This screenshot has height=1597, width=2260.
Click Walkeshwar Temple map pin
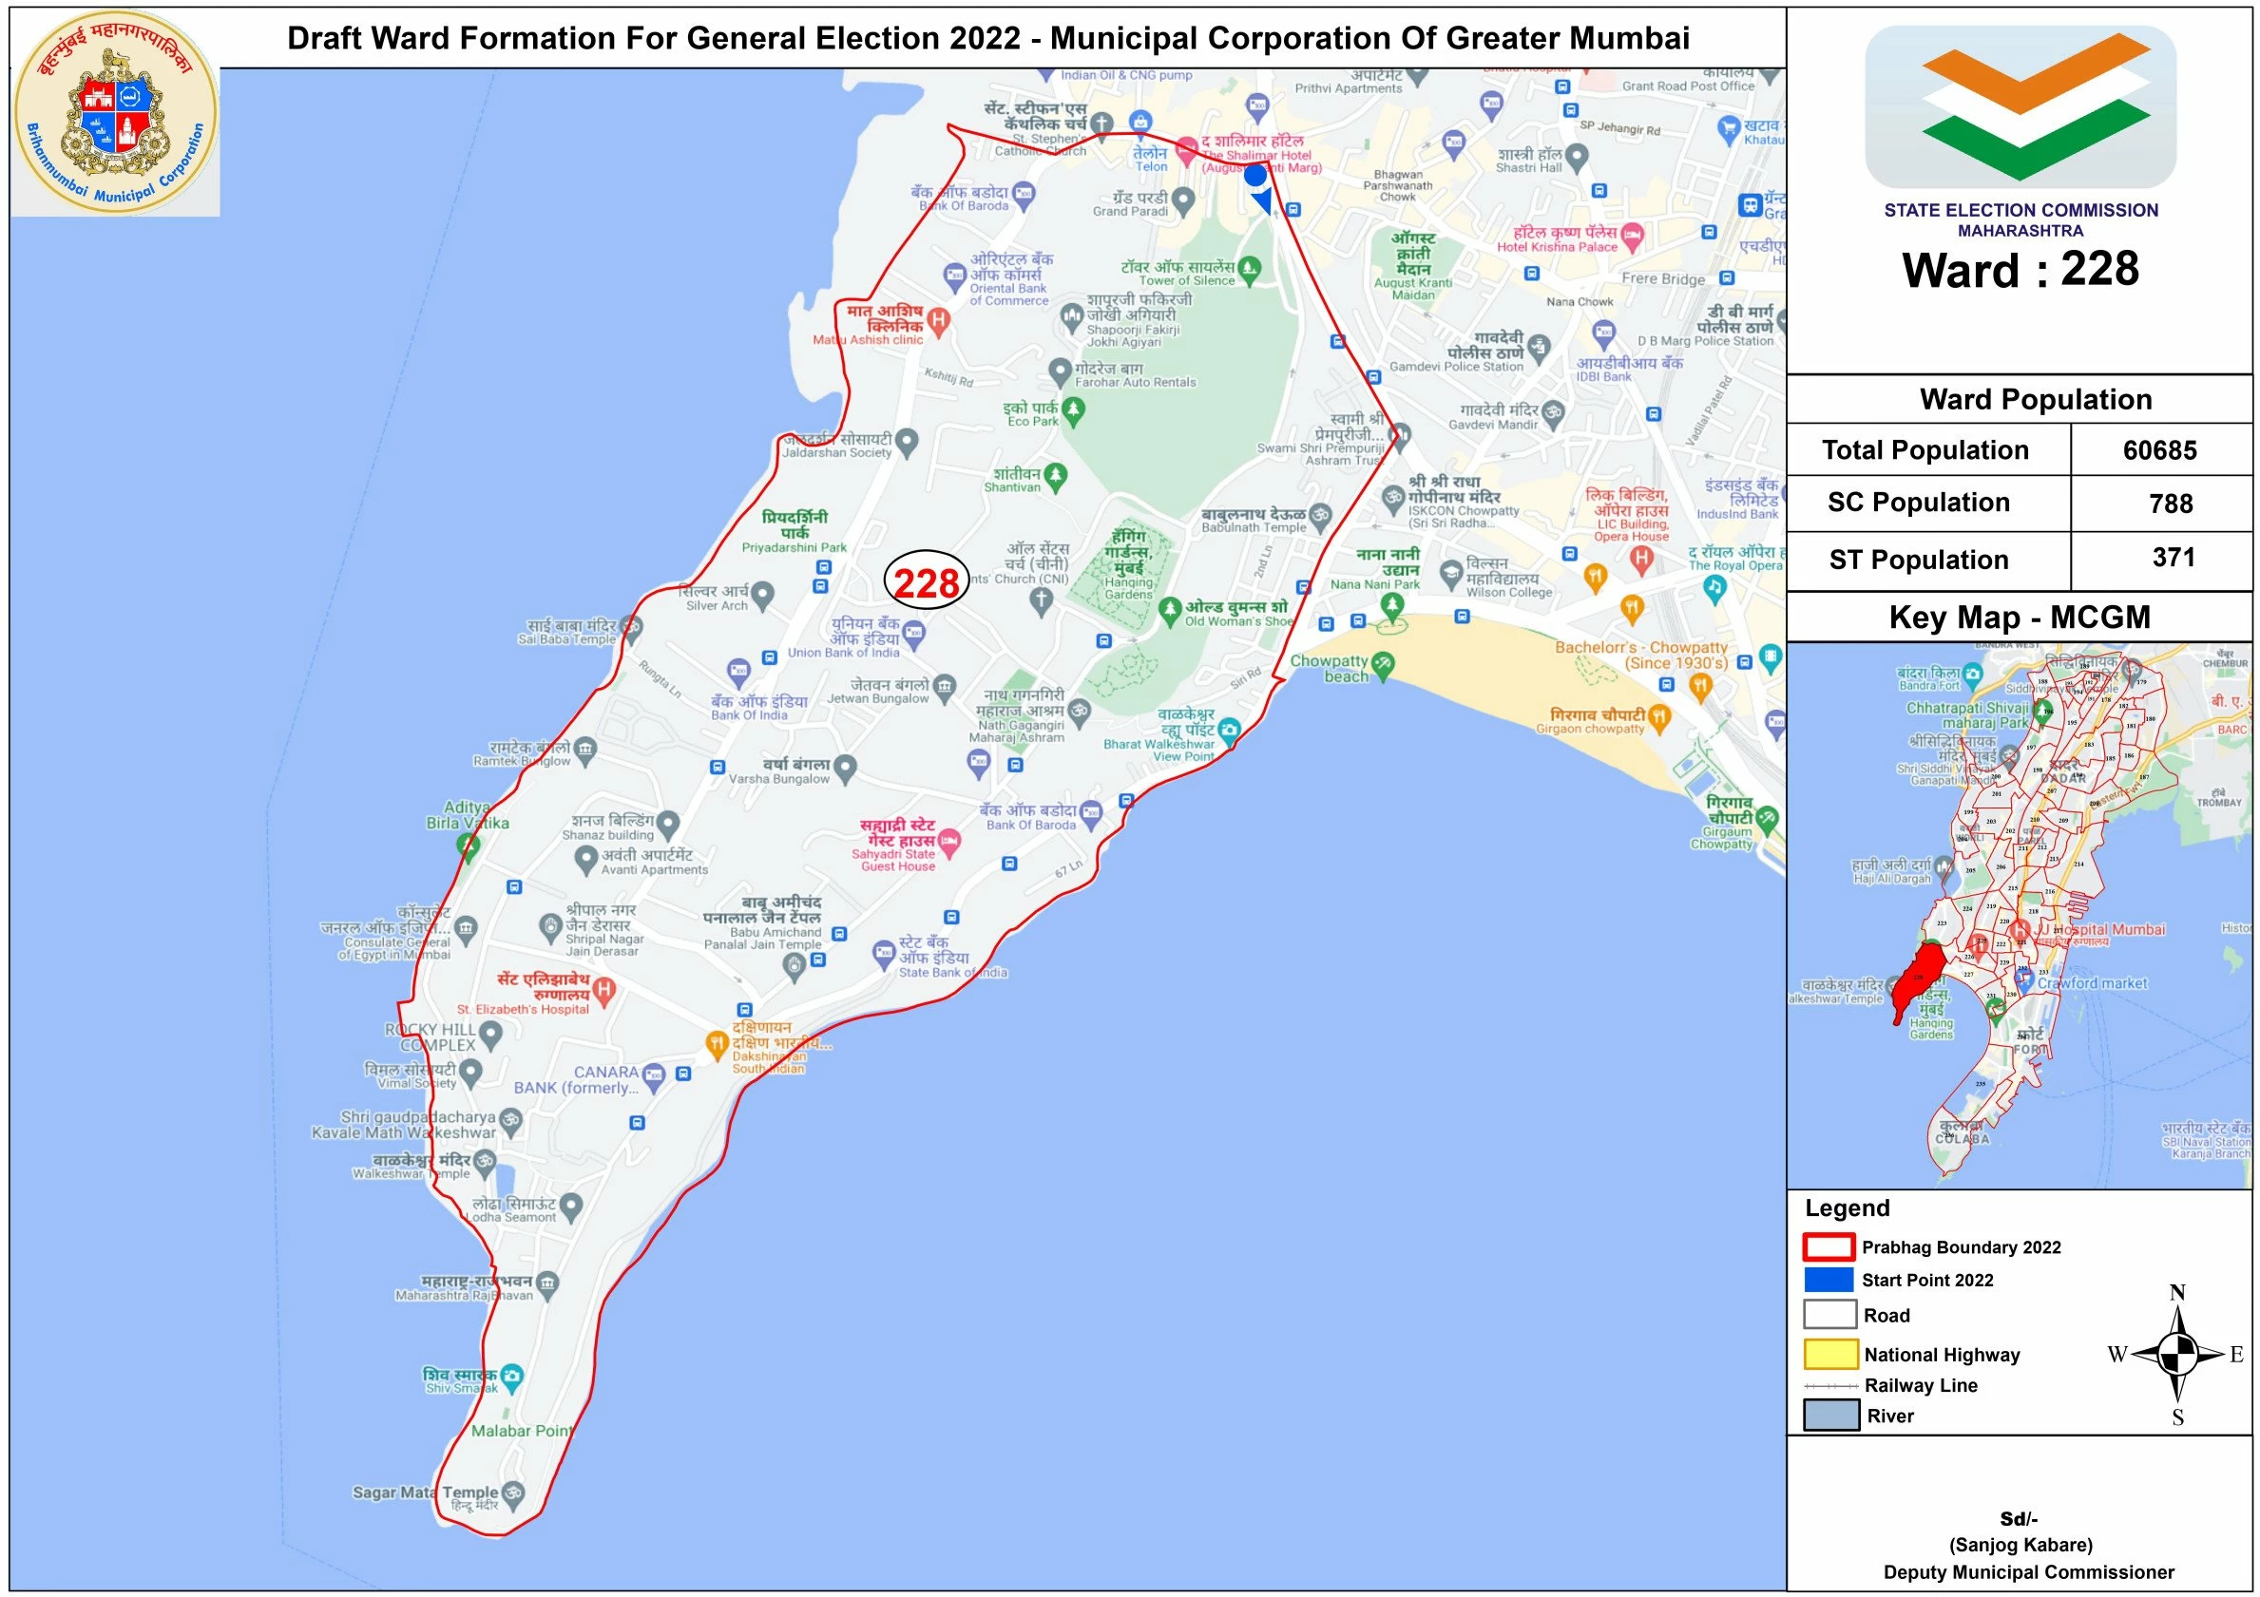tap(485, 1163)
